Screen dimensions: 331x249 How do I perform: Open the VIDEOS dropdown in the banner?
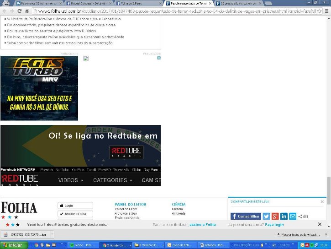coord(71,180)
